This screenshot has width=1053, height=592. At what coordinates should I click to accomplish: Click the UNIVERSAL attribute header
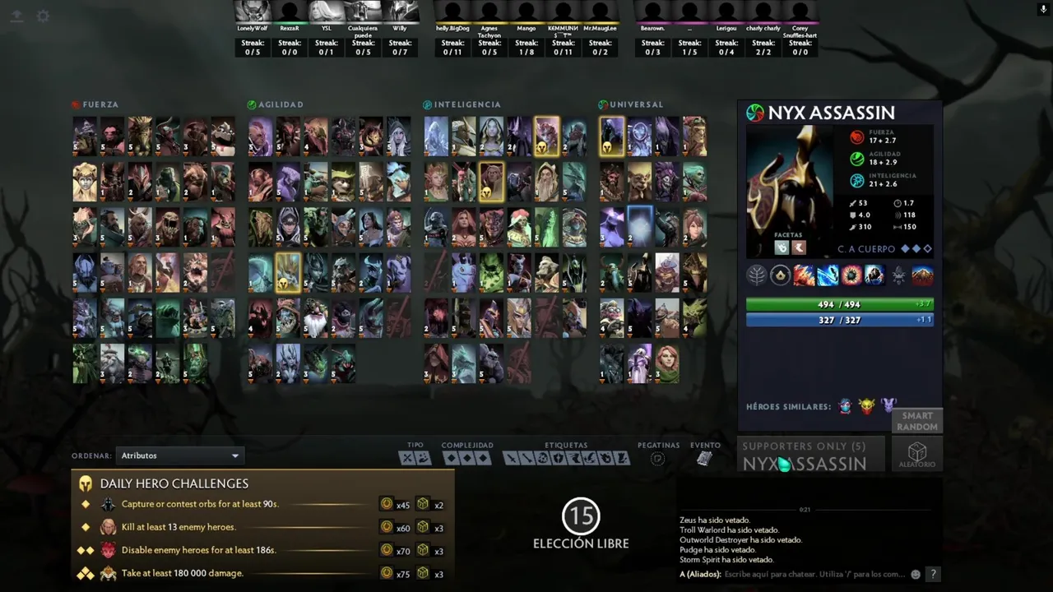[631, 104]
